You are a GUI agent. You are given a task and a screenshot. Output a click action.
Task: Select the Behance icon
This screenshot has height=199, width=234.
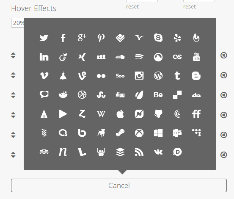click(x=158, y=95)
